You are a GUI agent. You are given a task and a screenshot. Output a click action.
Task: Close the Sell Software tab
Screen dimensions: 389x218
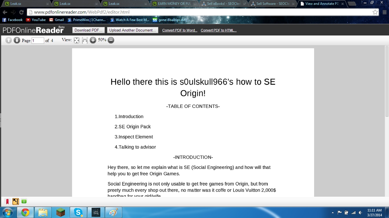[x=293, y=4]
